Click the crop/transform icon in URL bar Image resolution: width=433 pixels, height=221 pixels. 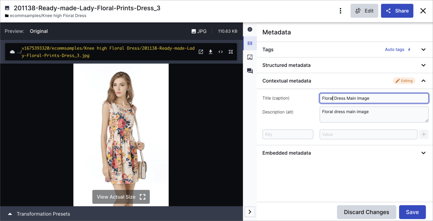[x=231, y=52]
